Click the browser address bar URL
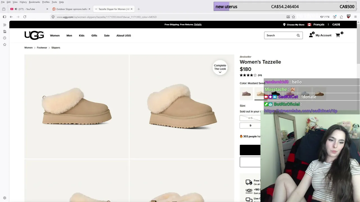360x202 pixels. point(107,17)
